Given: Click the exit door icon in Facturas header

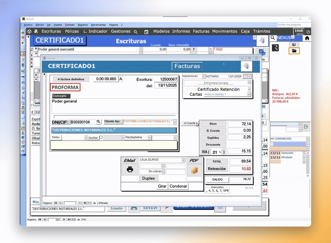Looking at the screenshot, I should coord(247,66).
